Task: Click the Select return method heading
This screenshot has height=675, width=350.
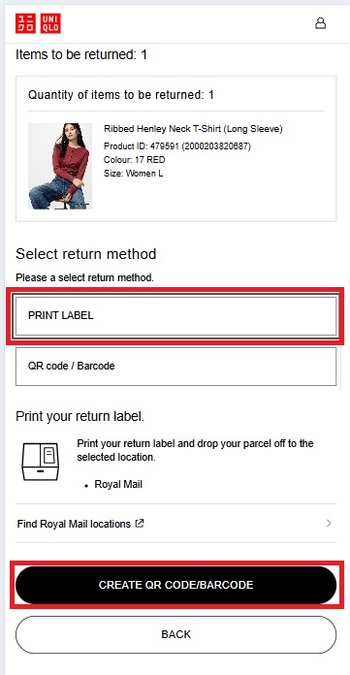Action: (86, 254)
